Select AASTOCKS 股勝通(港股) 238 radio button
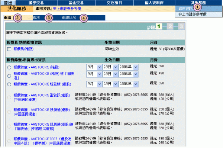Image resolution: width=223 pixels, height=148 pixels. pos(9,112)
